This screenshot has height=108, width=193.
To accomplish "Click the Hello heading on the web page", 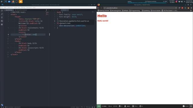I will point(102,16).
